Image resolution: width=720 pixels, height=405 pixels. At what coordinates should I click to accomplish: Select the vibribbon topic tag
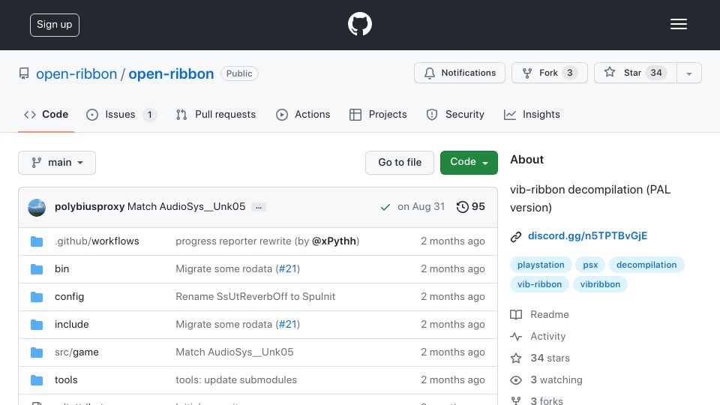[600, 284]
